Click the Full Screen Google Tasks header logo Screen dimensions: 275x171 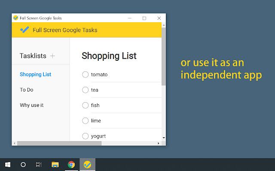(x=24, y=30)
